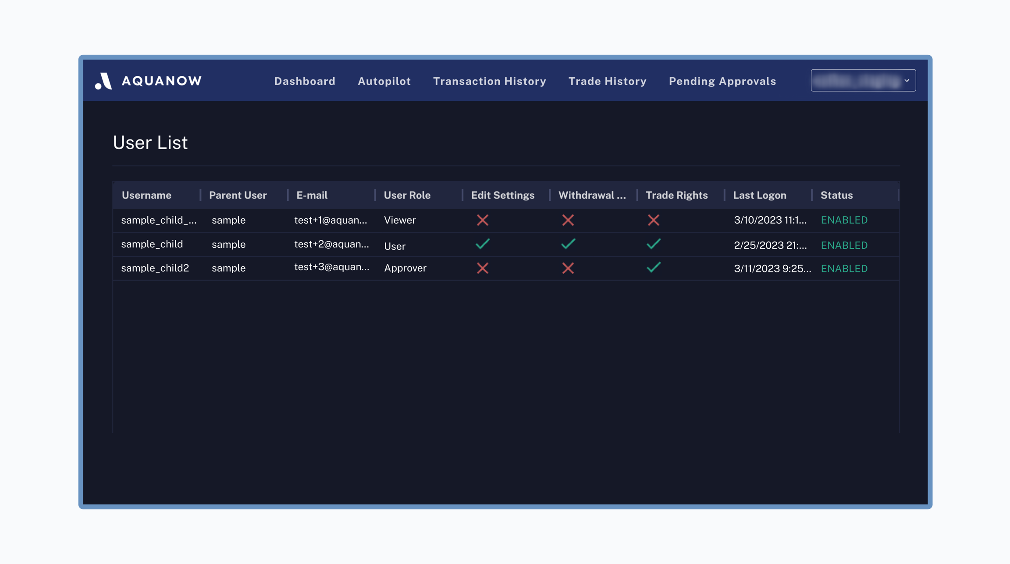Click Trade Rights checkmark for User role row
Screen dimensions: 1010x564
(653, 244)
